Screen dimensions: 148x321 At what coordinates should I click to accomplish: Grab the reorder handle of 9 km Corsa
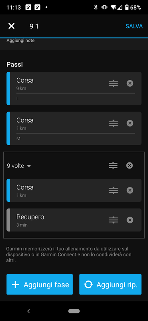pyautogui.click(x=114, y=83)
